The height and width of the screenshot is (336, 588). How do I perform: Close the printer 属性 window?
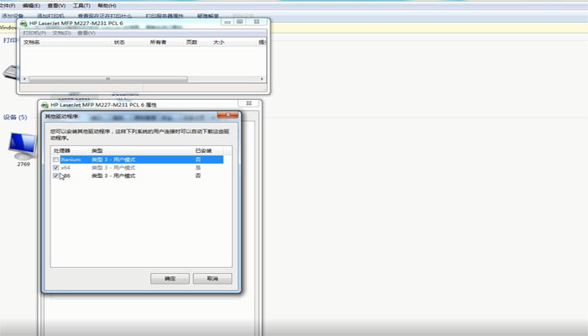coord(249,103)
